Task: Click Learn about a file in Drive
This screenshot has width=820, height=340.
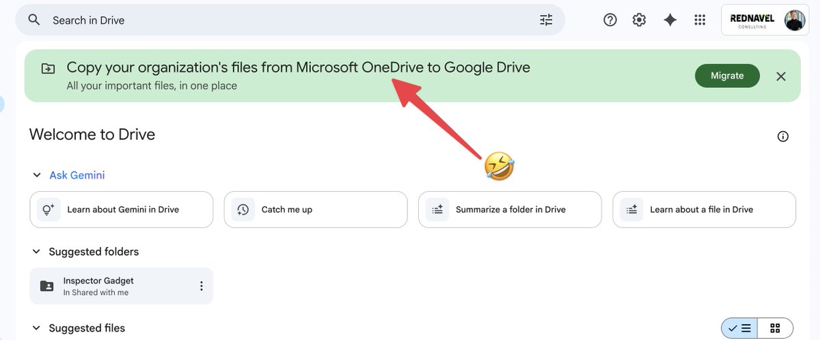Action: [705, 210]
